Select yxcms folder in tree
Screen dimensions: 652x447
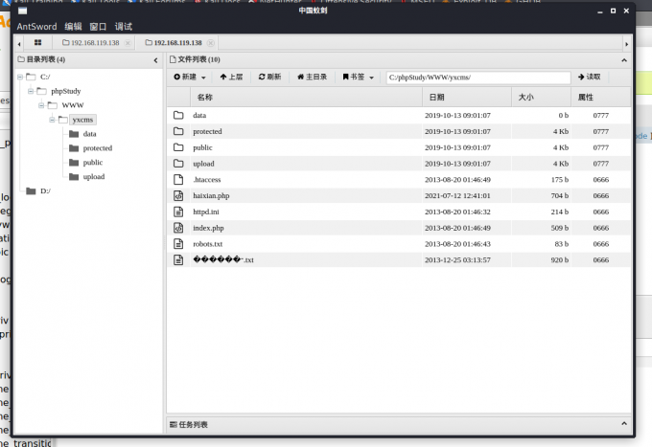(x=82, y=120)
